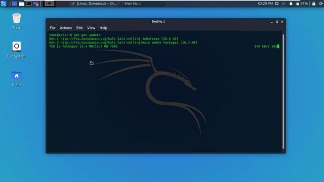Open the Home folder desktop icon
The width and height of the screenshot is (324, 182).
tap(17, 79)
